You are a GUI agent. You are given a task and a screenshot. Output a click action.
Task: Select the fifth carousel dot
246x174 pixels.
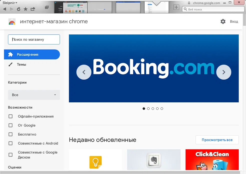pyautogui.click(x=162, y=109)
